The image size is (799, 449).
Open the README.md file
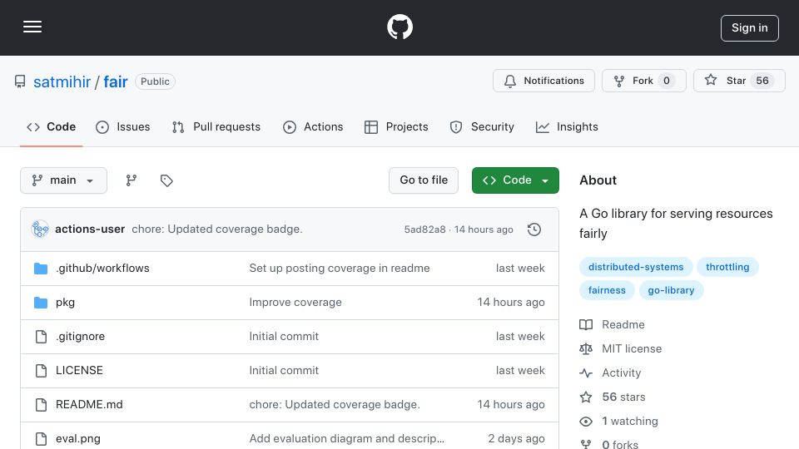coord(89,405)
